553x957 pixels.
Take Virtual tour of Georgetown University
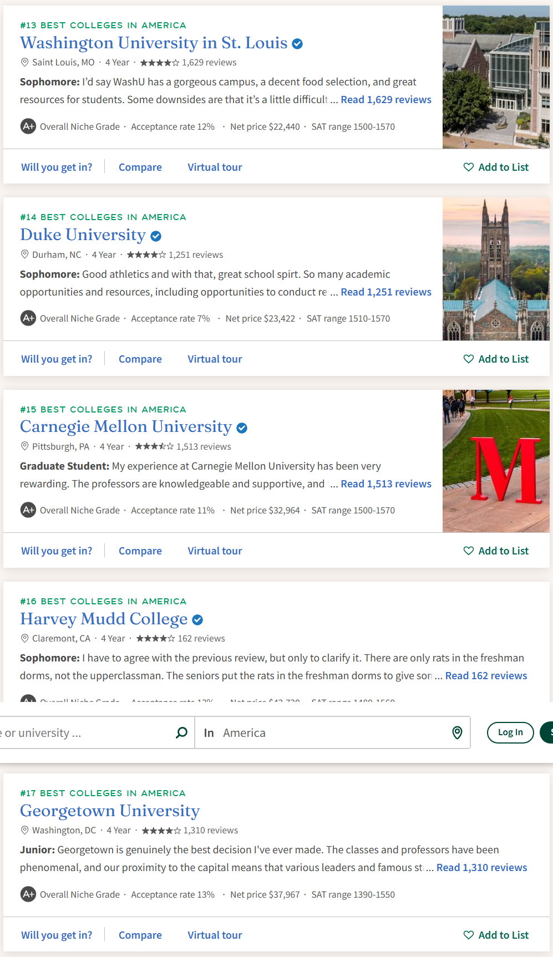pos(215,935)
